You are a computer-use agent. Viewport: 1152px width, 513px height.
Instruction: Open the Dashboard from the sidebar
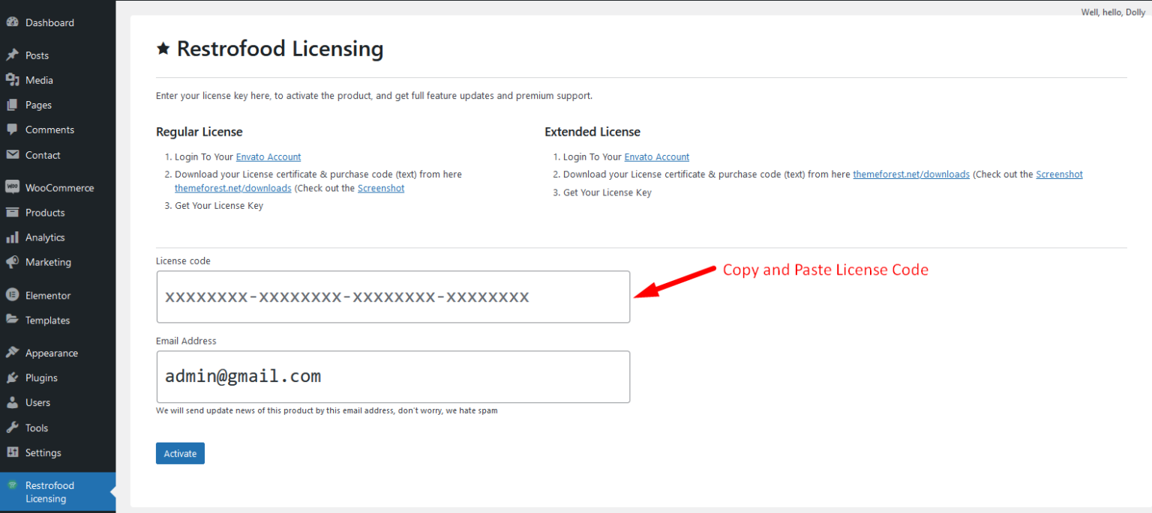tap(13, 22)
